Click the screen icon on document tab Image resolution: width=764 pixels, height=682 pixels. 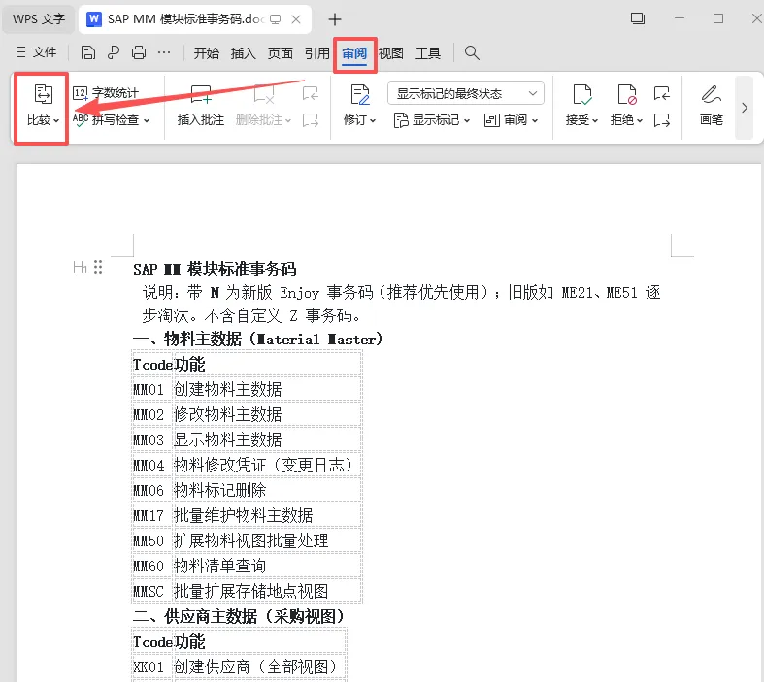tap(276, 19)
